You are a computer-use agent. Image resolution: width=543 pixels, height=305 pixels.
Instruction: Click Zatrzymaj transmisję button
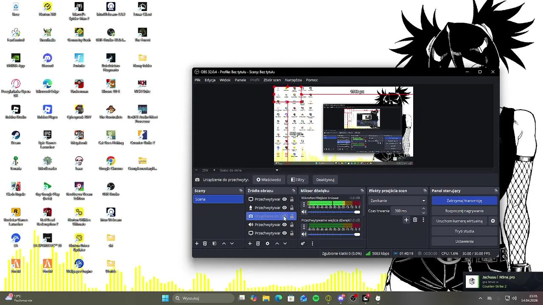(x=464, y=201)
